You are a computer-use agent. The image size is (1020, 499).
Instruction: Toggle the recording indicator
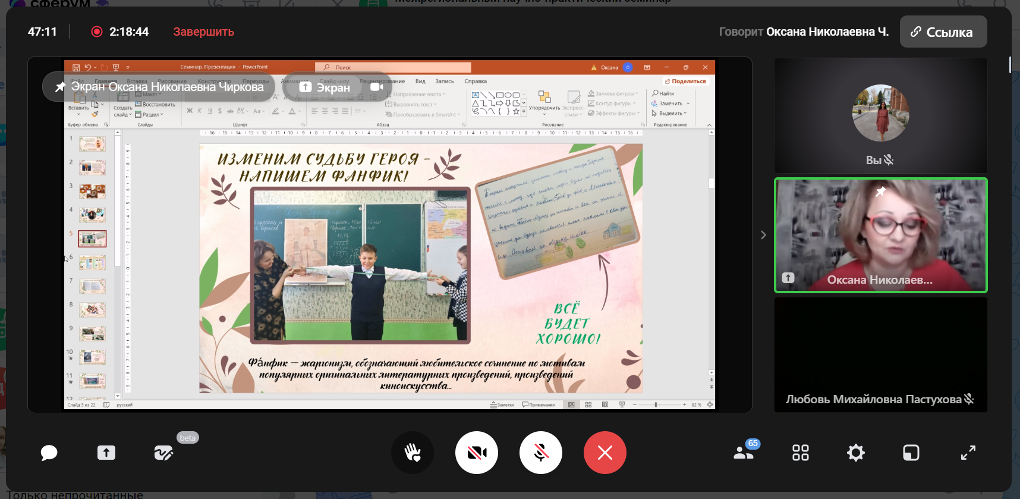(97, 32)
